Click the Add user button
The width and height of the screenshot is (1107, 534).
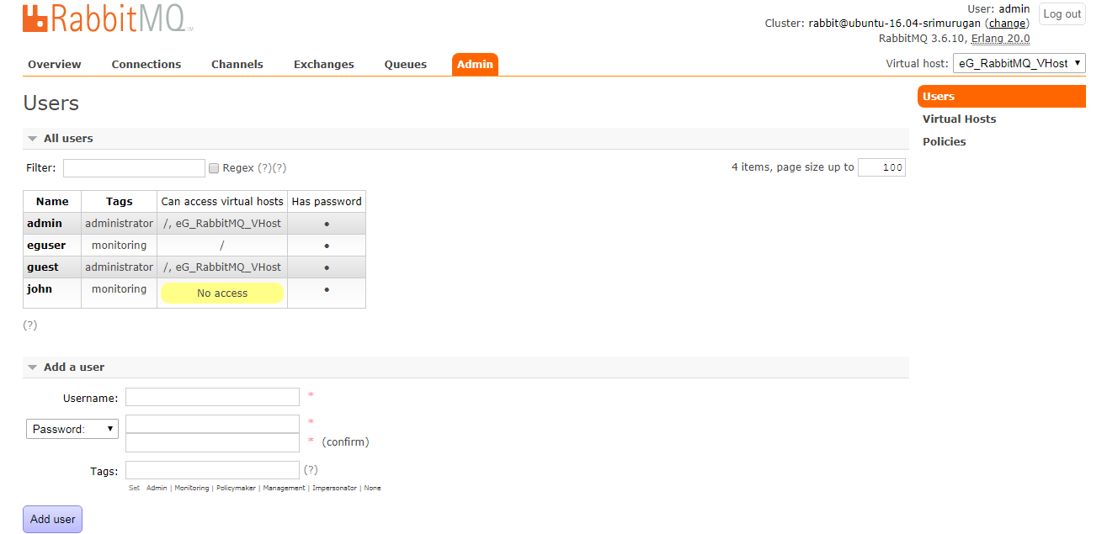point(52,519)
